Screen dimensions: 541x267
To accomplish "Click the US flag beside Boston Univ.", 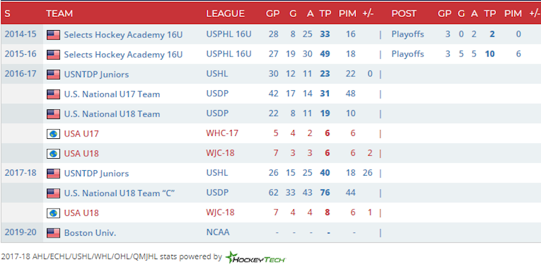I will 53,233.
